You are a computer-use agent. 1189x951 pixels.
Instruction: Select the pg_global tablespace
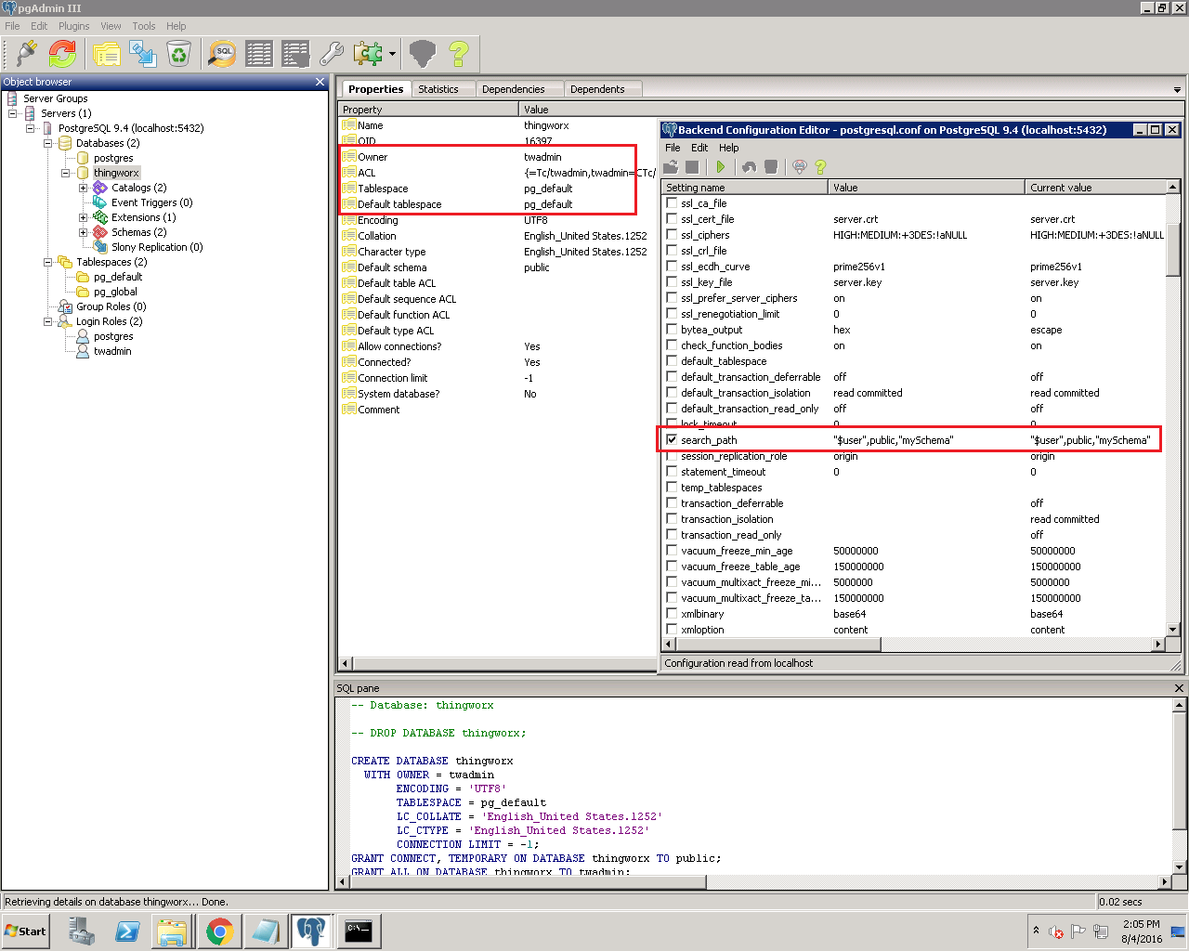point(114,292)
